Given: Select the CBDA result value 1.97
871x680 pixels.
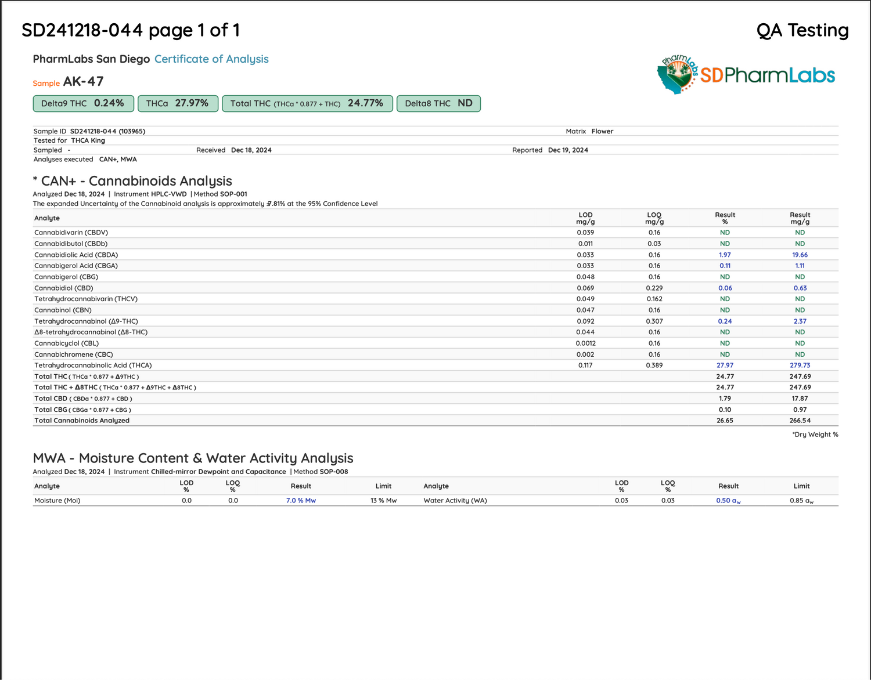Looking at the screenshot, I should click(x=725, y=255).
